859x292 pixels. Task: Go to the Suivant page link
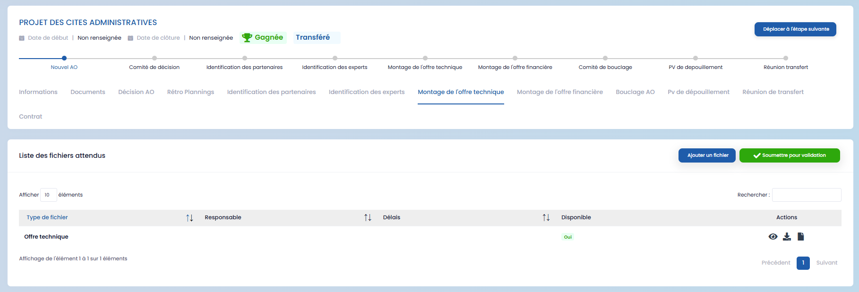tap(826, 263)
